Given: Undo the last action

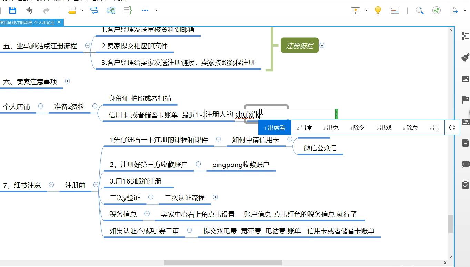Looking at the screenshot, I should [29, 10].
